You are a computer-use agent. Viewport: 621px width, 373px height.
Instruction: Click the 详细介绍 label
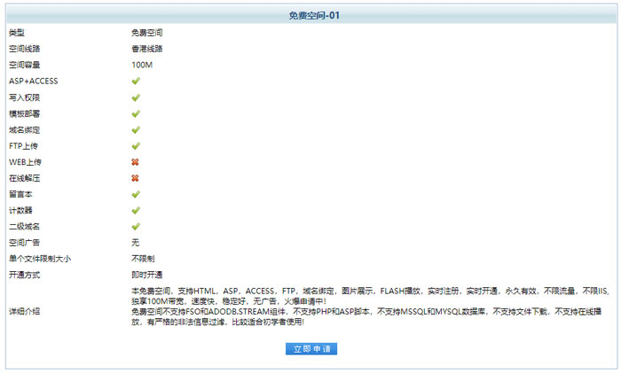point(24,311)
